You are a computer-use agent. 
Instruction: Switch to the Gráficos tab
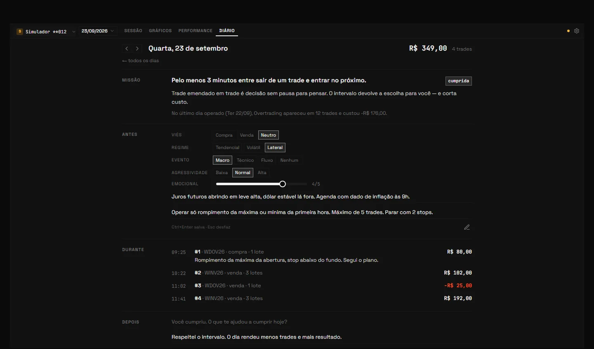[160, 31]
